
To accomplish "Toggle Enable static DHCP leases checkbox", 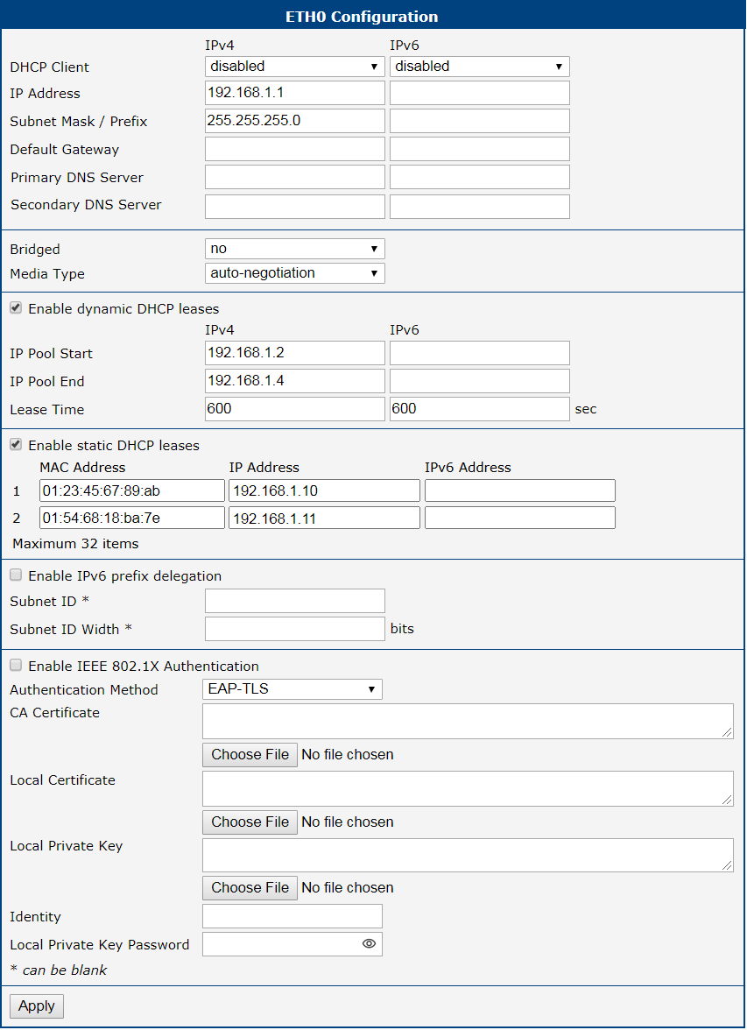I will tap(16, 445).
